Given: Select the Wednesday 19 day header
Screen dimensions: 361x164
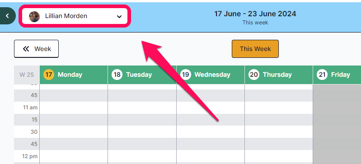Looking at the screenshot, I should point(211,75).
